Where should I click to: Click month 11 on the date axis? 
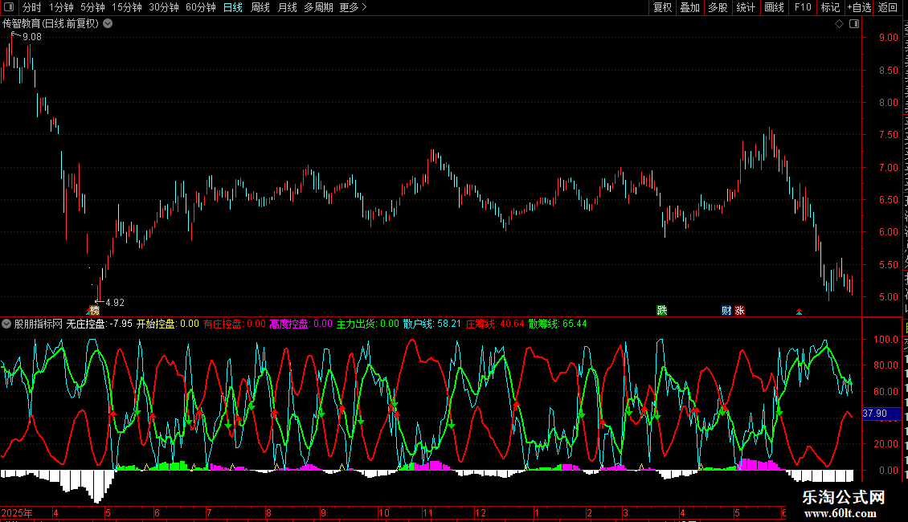(x=427, y=512)
